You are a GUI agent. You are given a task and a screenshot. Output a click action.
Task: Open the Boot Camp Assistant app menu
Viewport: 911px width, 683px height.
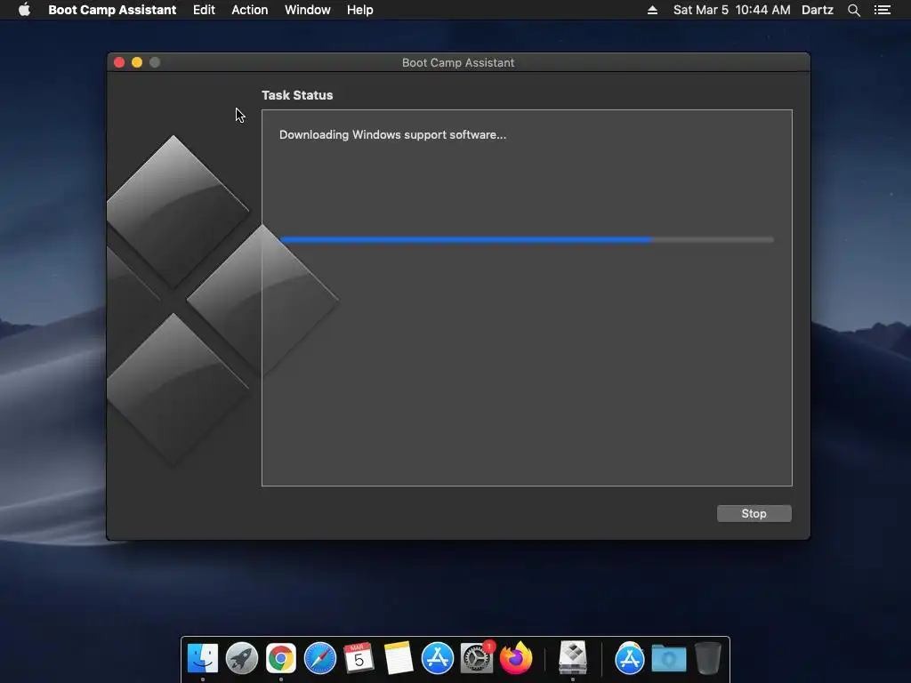(x=112, y=10)
